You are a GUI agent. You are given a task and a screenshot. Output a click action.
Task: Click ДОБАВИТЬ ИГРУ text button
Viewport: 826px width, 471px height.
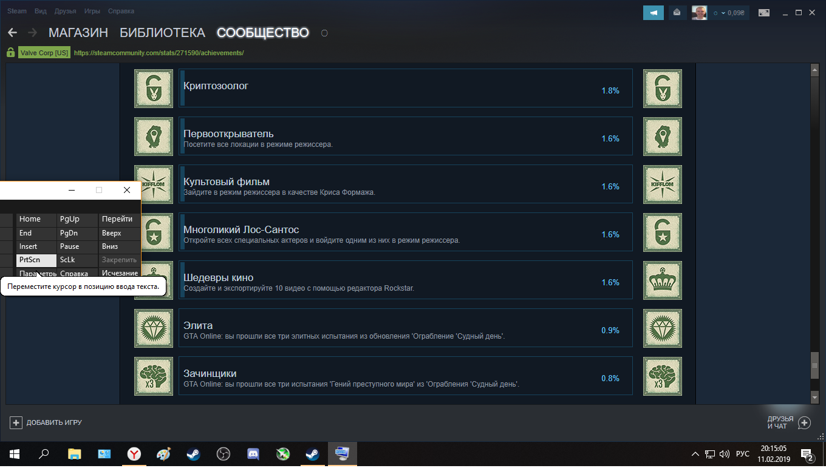54,422
